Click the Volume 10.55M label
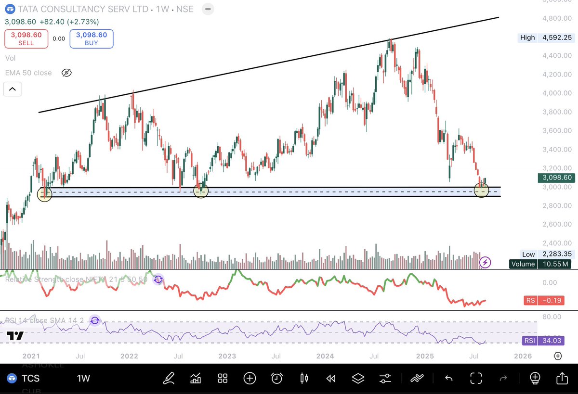The width and height of the screenshot is (578, 394). pyautogui.click(x=541, y=264)
